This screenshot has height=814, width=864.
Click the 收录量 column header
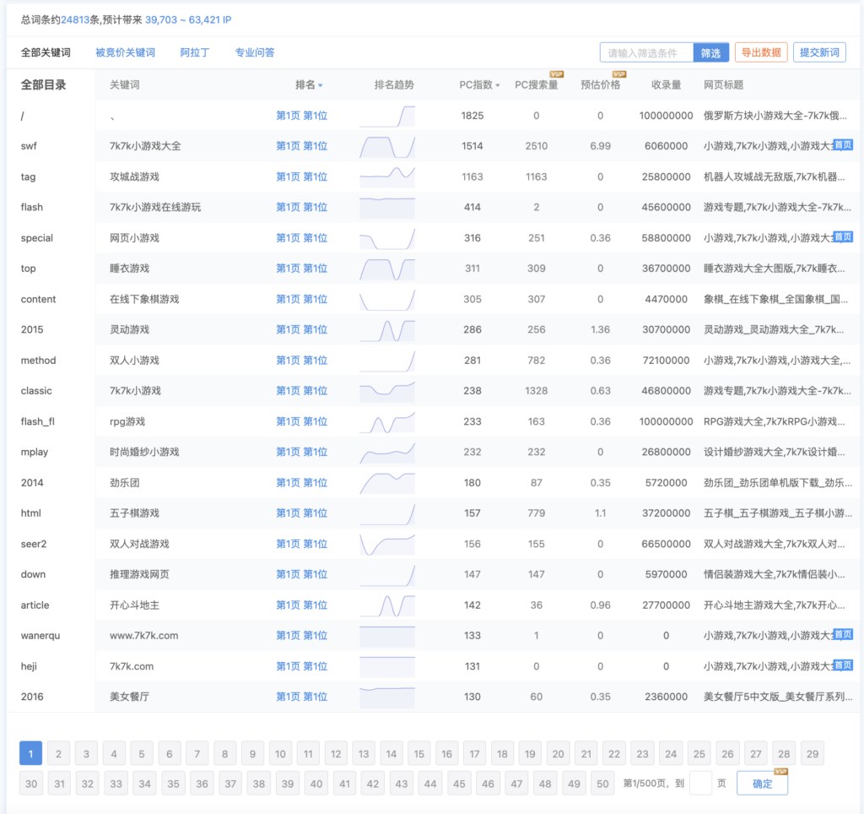click(x=666, y=85)
